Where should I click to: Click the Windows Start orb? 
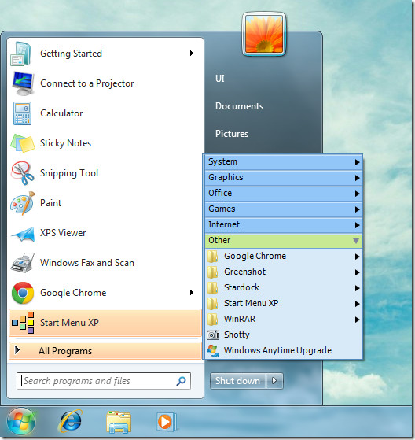click(21, 421)
